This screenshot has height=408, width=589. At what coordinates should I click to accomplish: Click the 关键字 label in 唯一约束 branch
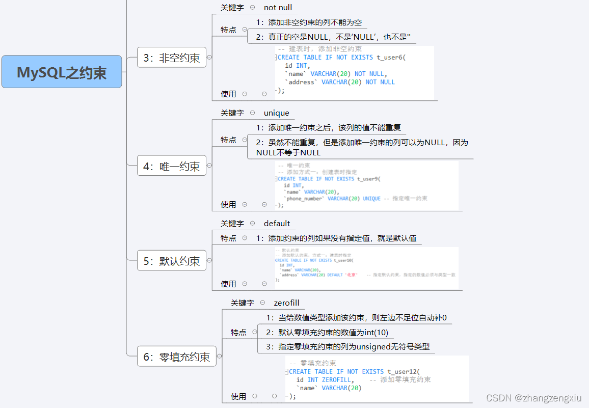[x=232, y=113]
